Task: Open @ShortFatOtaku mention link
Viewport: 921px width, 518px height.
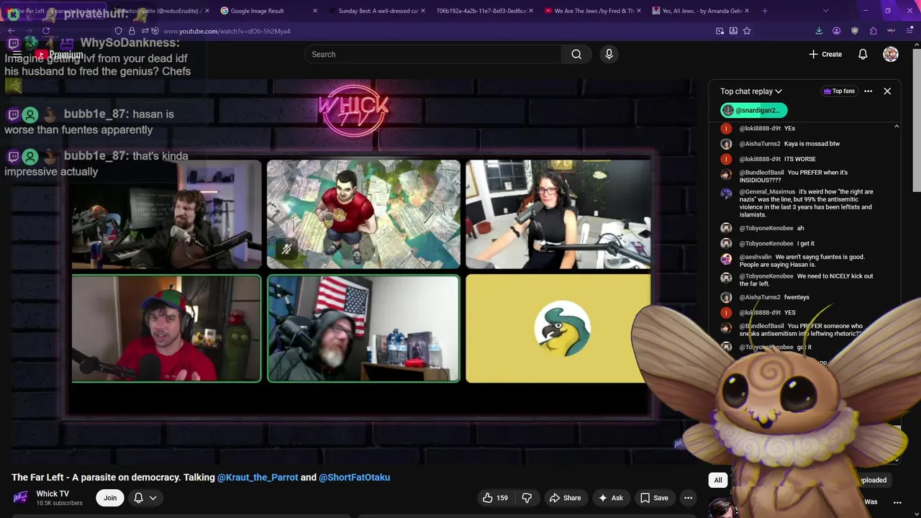Action: click(354, 477)
